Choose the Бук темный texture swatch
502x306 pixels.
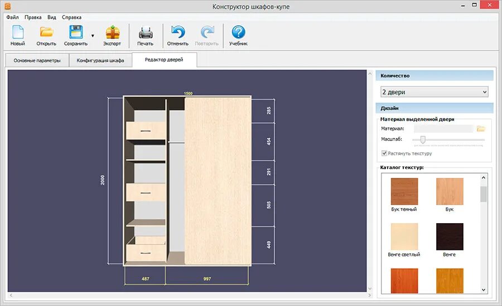404,191
